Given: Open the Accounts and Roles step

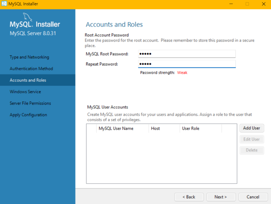Looking at the screenshot, I should (x=29, y=80).
